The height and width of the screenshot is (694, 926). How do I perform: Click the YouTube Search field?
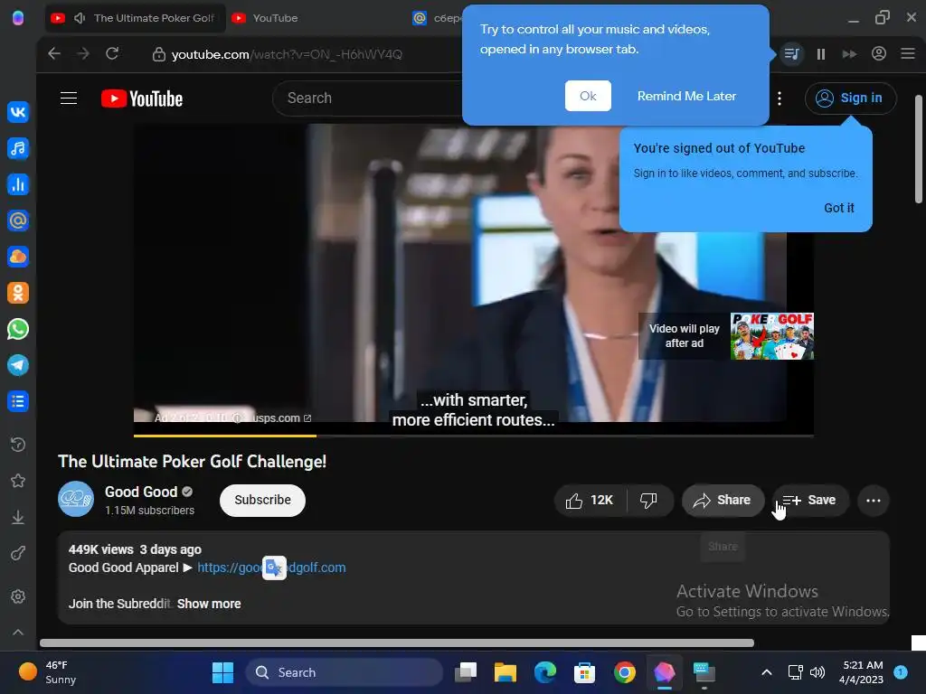click(x=369, y=98)
